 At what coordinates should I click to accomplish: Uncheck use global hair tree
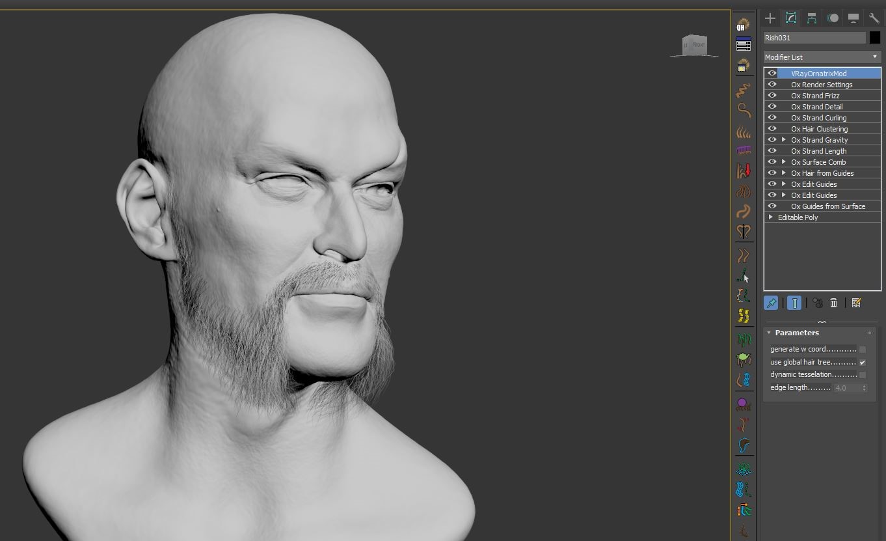(x=863, y=362)
